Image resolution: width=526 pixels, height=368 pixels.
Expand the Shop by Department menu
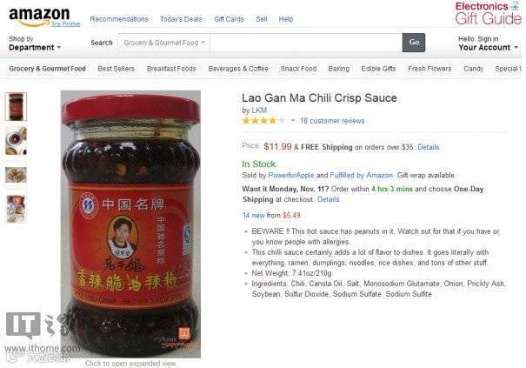click(x=35, y=43)
